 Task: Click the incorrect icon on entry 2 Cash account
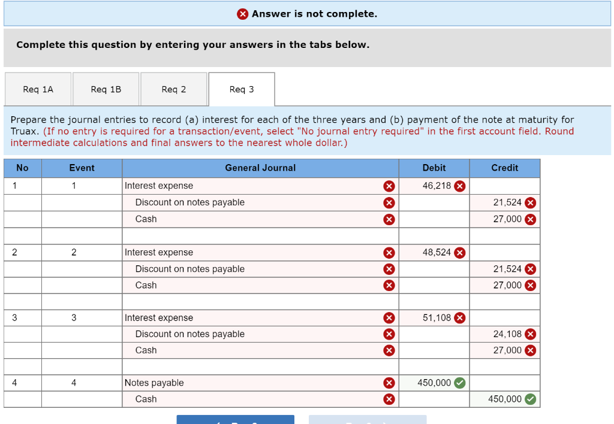pos(389,286)
